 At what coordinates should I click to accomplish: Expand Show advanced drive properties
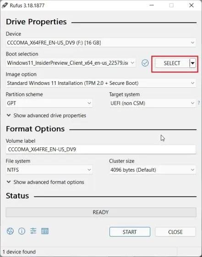[46, 115]
